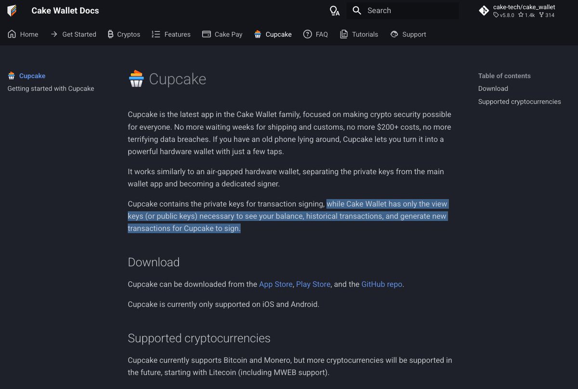
Task: Select the Cake Pay tab
Action: pos(223,34)
